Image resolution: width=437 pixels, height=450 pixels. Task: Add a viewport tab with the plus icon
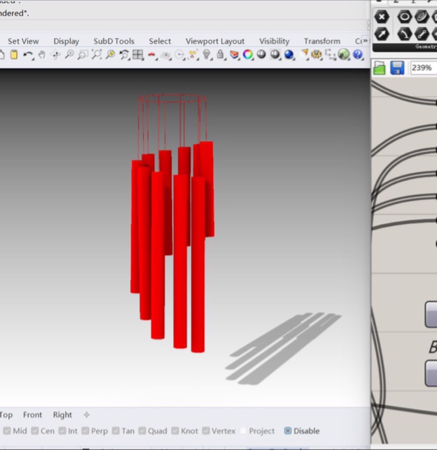pos(86,415)
